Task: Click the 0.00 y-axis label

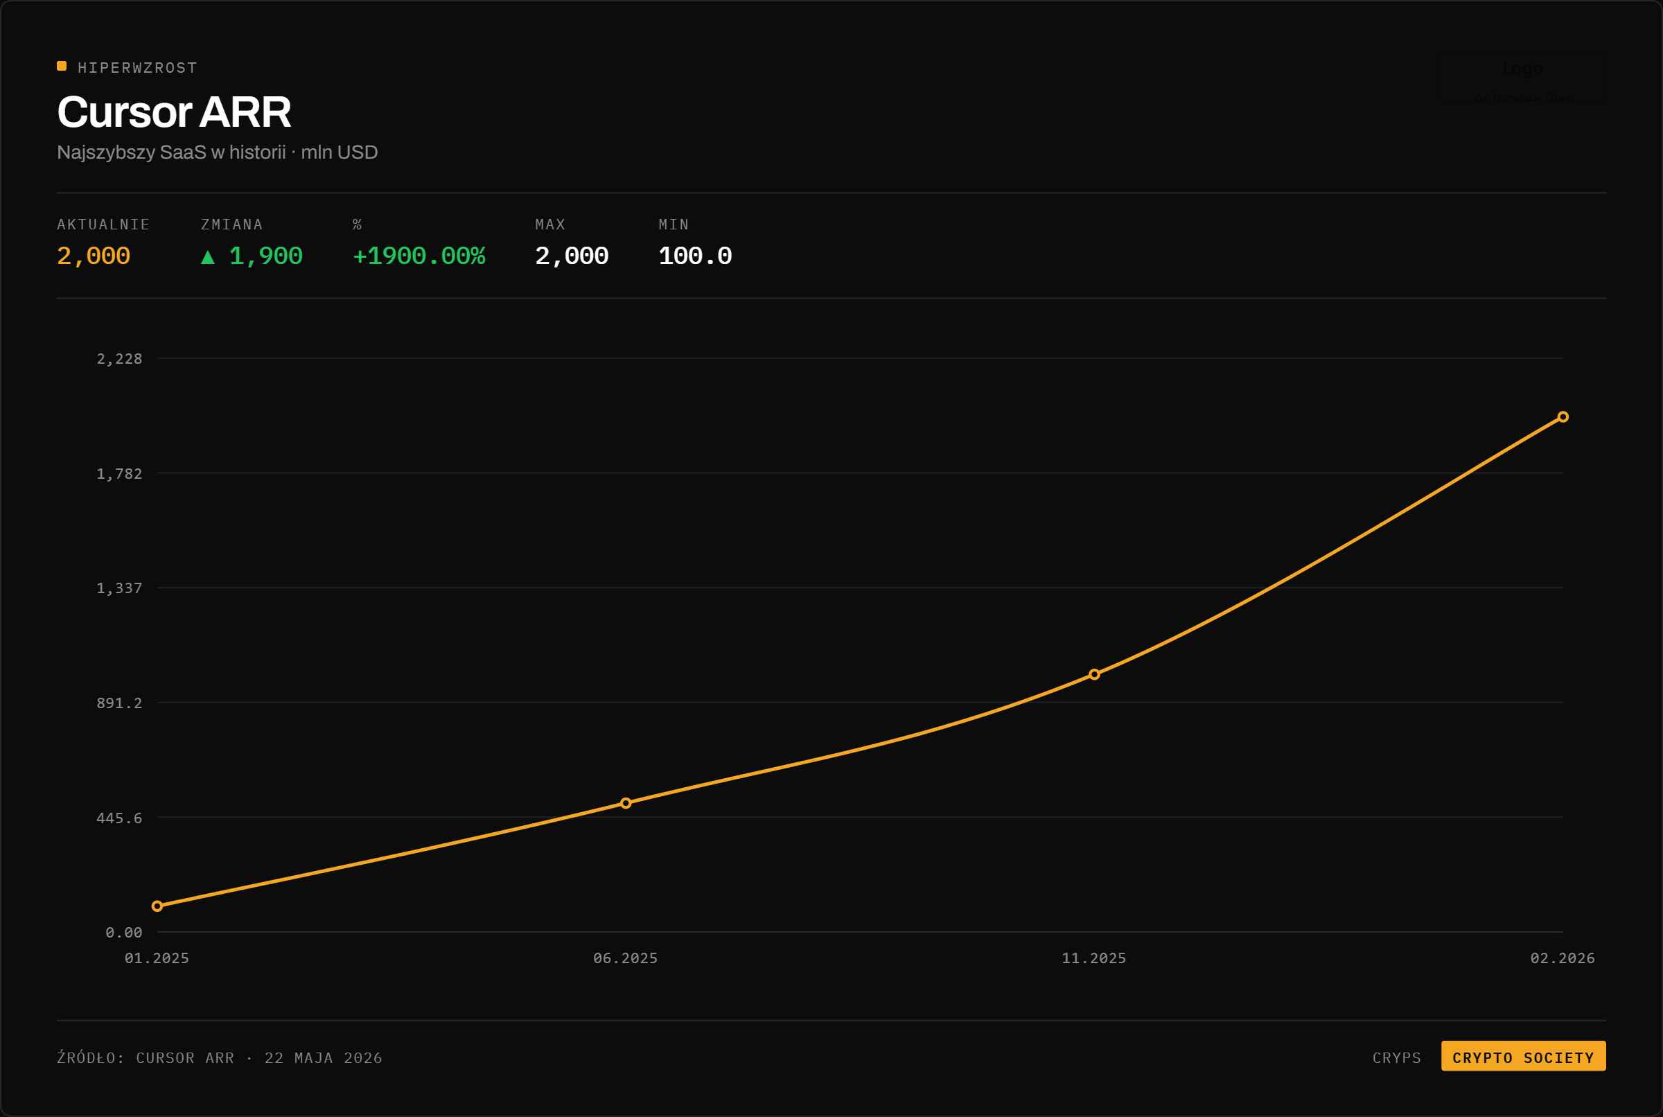Action: [124, 933]
